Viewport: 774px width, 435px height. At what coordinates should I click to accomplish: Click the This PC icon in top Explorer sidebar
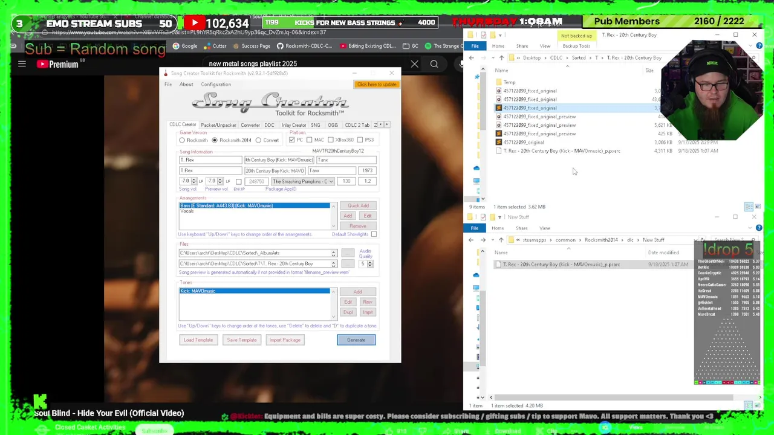[477, 181]
